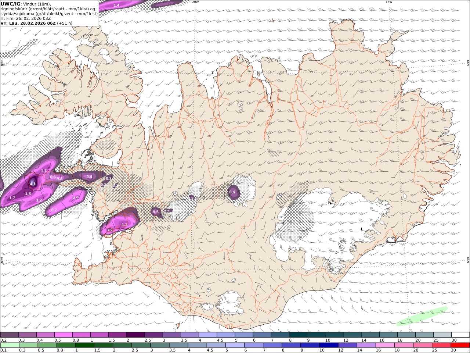
Task: Click the '(+51 h)' forecast lead text
Action: point(65,23)
